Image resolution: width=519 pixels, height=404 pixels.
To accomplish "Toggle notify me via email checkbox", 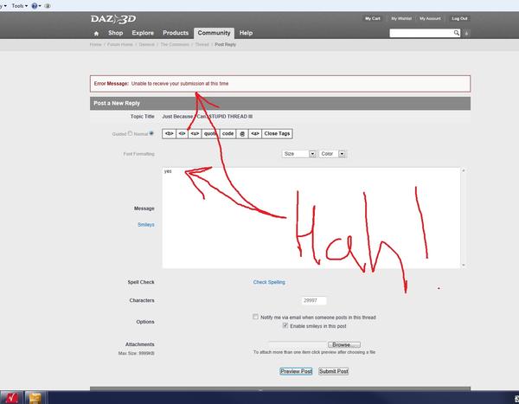I will (x=255, y=317).
